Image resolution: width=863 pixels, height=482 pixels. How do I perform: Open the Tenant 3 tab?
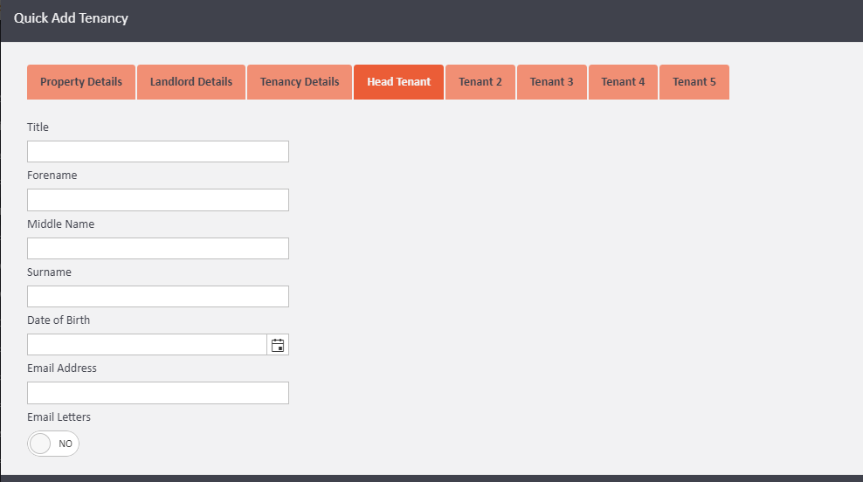coord(552,82)
